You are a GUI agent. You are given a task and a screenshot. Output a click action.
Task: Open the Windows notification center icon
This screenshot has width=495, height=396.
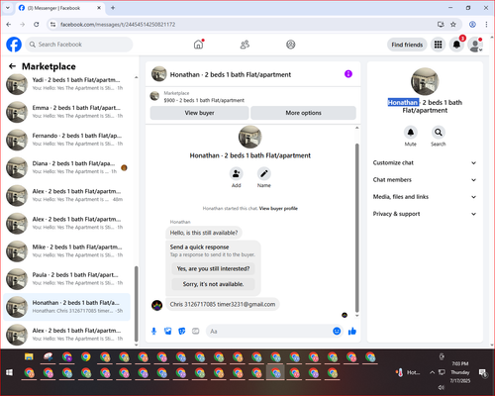click(x=483, y=373)
